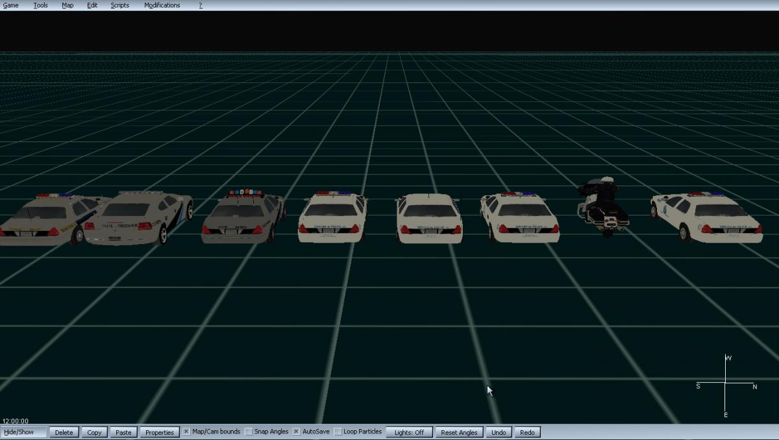Select the grey patrol car with red-blue lightbar
Screen dimensions: 779x440
pos(243,217)
